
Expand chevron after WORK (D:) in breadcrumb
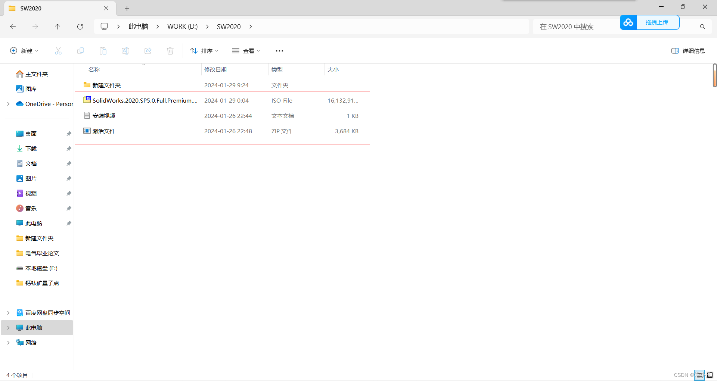click(x=207, y=26)
